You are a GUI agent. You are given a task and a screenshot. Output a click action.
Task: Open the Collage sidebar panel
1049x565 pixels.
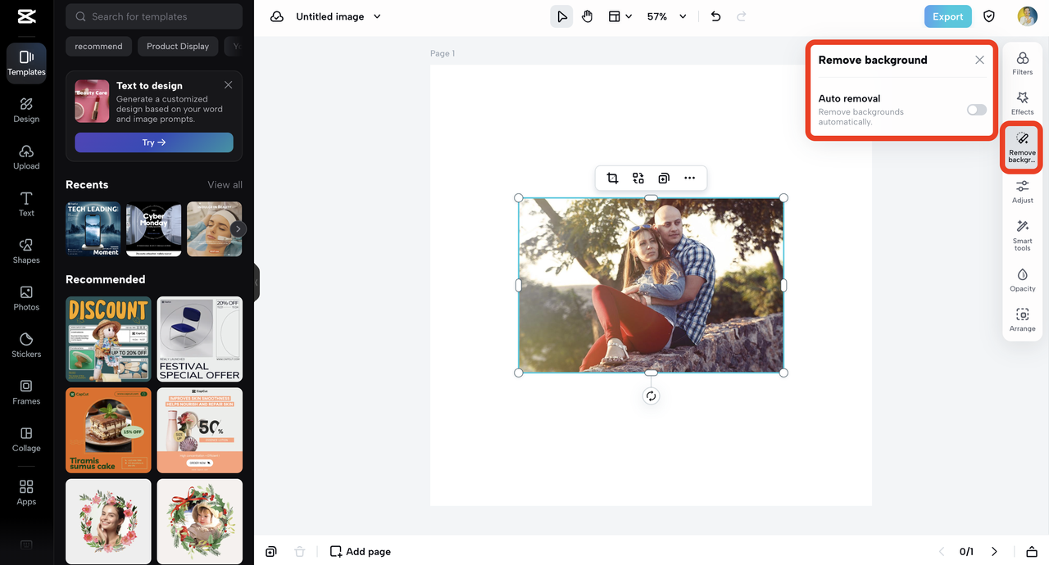(x=26, y=439)
